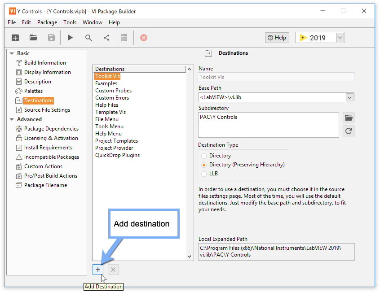Click the Licensing & Activation lock icon
The image size is (380, 292).
click(19, 138)
